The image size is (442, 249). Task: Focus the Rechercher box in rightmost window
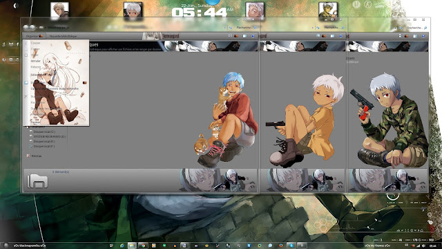(417, 28)
